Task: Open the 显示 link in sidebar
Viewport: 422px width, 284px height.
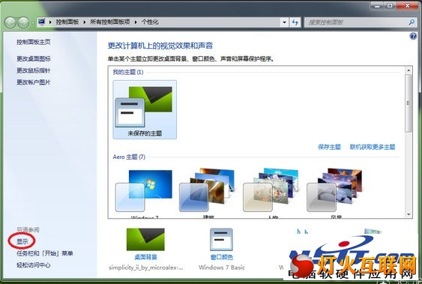Action: point(22,241)
